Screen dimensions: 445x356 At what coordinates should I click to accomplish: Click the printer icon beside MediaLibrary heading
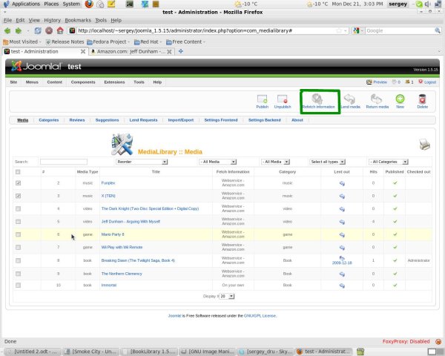(x=424, y=144)
